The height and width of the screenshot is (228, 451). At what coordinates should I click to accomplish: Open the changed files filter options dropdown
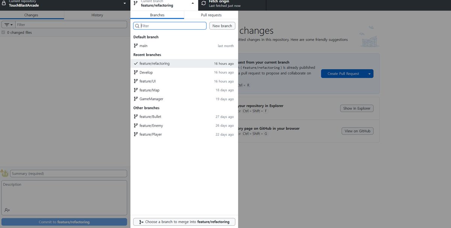click(x=8, y=25)
